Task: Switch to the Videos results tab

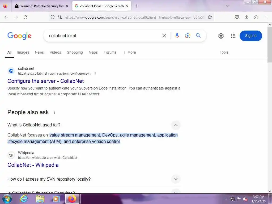Action: 55,52
